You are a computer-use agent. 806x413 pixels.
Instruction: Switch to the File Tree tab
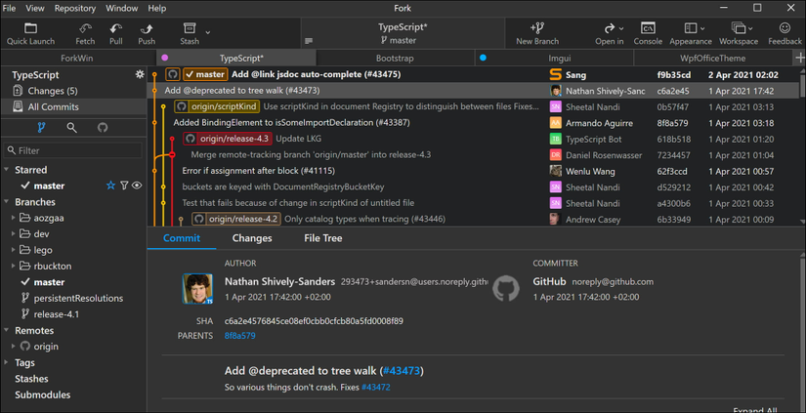[x=323, y=237]
